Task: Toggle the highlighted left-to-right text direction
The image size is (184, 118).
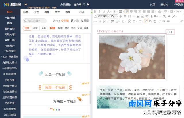Action: (x=146, y=21)
